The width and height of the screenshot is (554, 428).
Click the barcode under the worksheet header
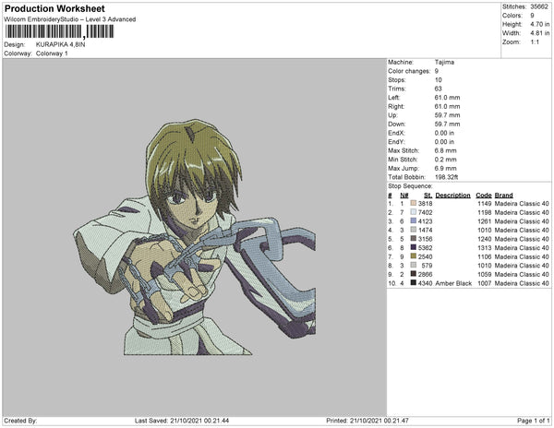tap(59, 31)
